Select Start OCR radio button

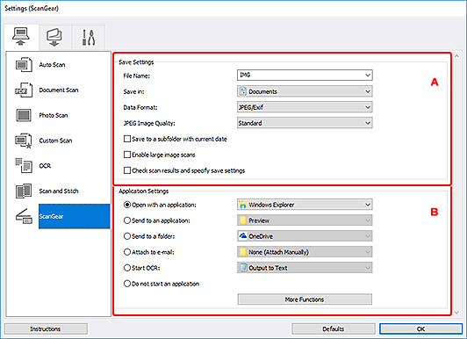tap(127, 268)
